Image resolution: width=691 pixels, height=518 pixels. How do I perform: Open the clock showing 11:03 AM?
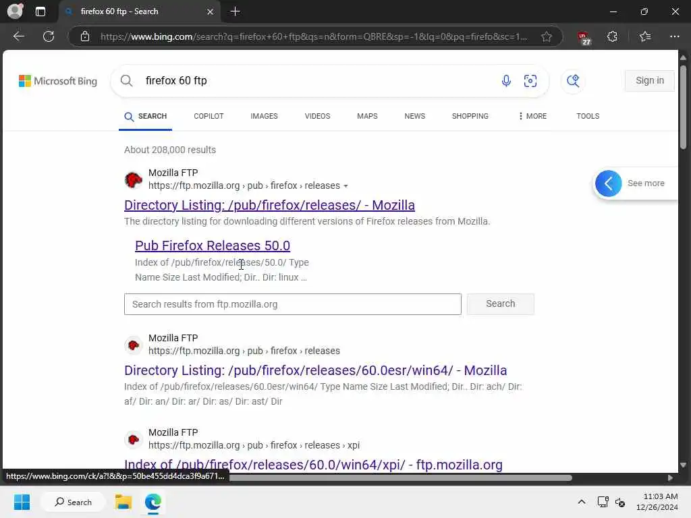click(657, 502)
